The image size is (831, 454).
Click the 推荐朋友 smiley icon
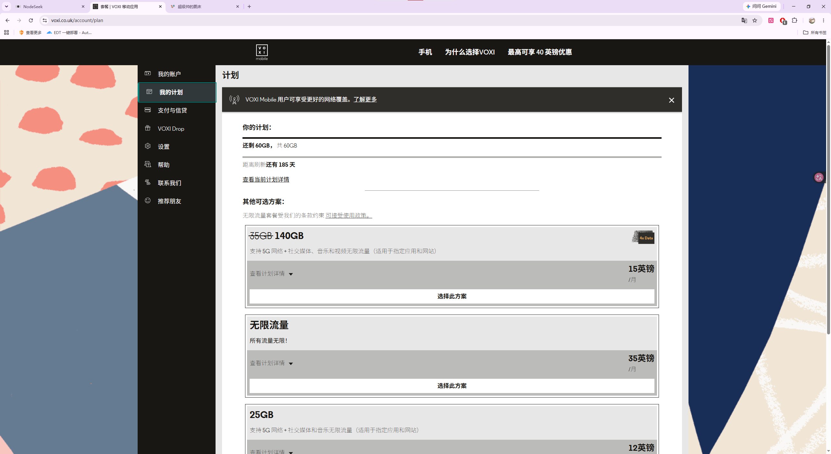pyautogui.click(x=148, y=201)
